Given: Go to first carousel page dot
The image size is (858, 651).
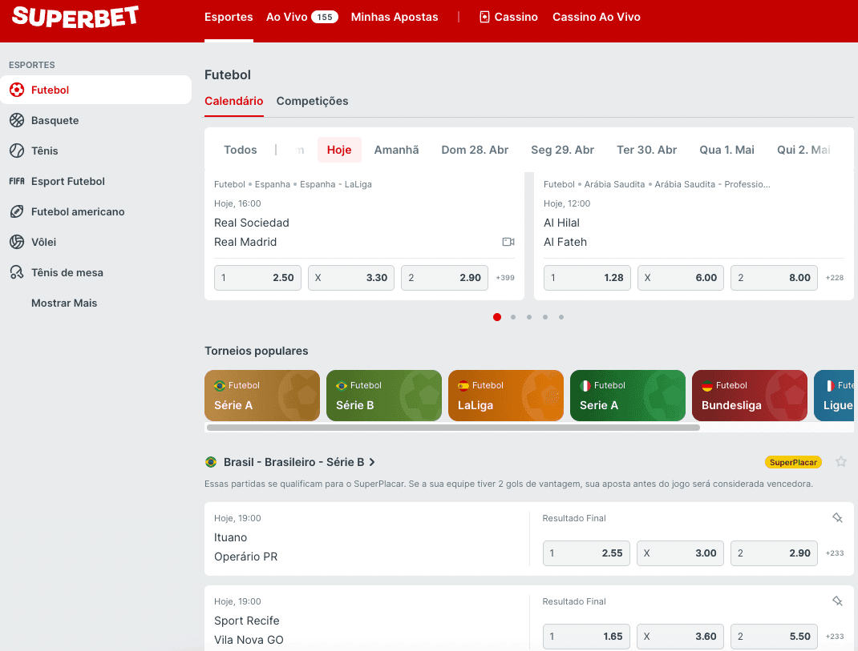Looking at the screenshot, I should [497, 317].
